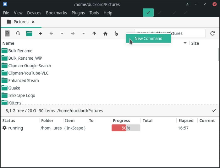220x168 pixels.
Task: Toggle the second panel checkmark in menu bar
Action: [160, 13]
